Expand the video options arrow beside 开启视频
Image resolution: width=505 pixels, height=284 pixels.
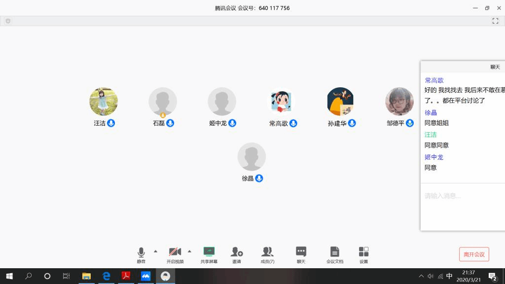(x=189, y=251)
